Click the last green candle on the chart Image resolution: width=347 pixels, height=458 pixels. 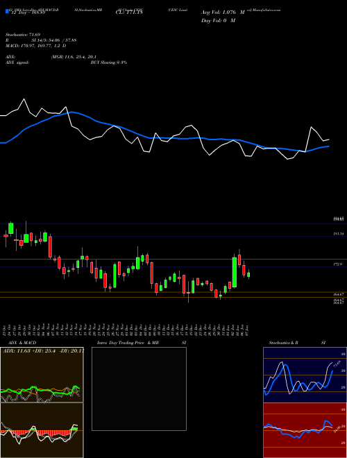(248, 275)
